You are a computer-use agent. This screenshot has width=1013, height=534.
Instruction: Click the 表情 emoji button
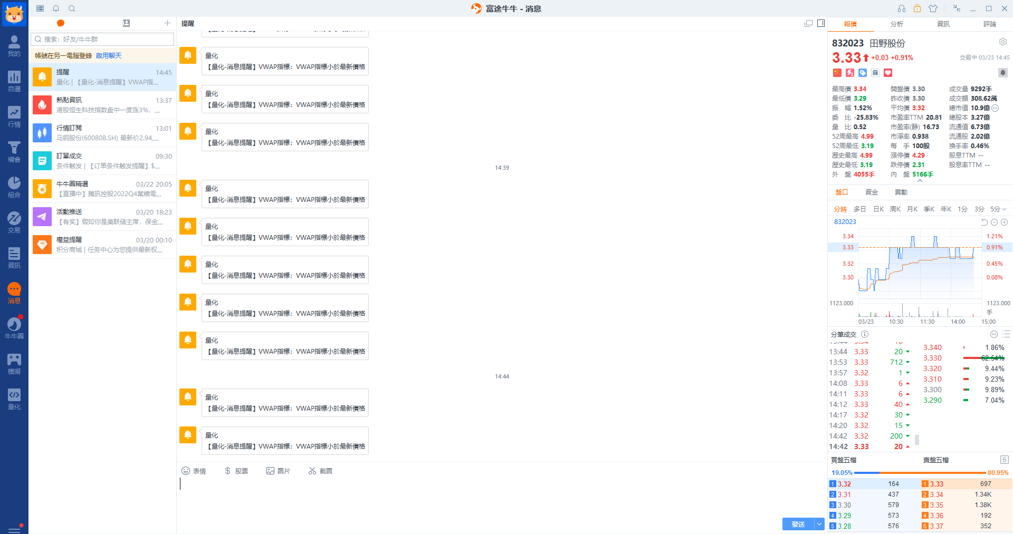click(194, 471)
